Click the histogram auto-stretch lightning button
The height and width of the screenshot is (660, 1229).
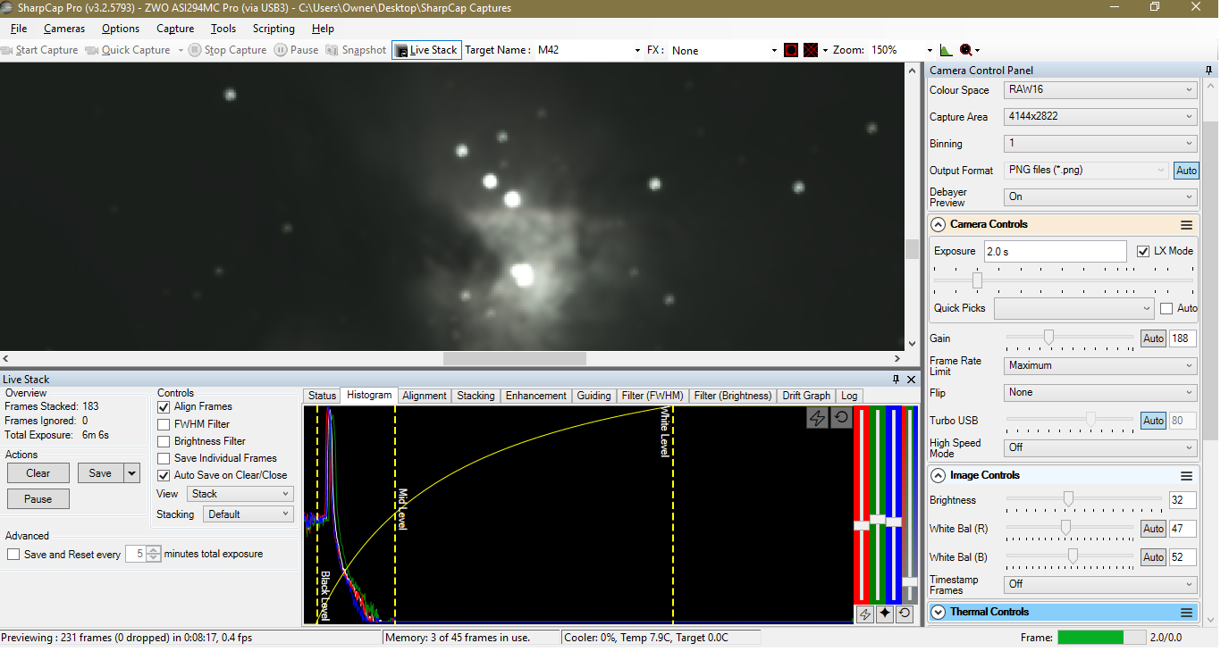point(817,418)
